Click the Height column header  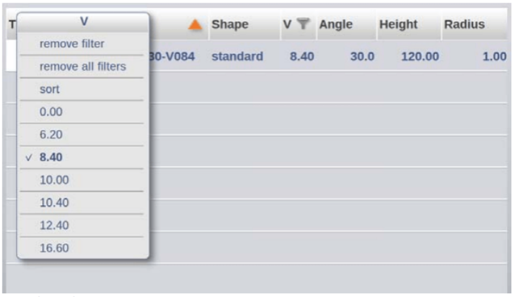click(x=398, y=25)
